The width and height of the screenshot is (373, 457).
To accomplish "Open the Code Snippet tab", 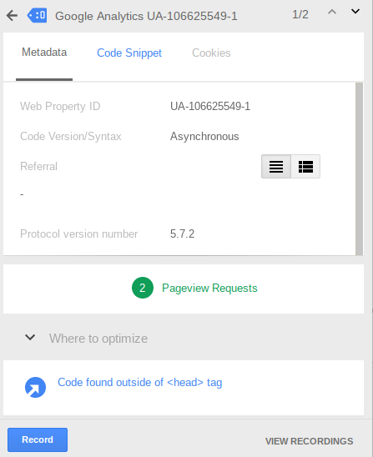I will [129, 53].
